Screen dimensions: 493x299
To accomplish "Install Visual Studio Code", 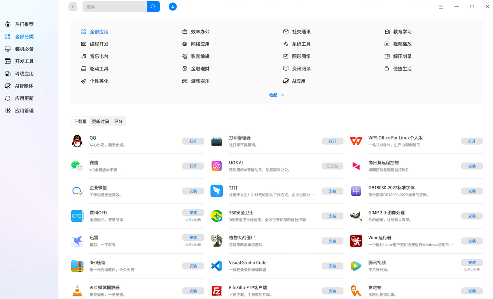I will (332, 266).
